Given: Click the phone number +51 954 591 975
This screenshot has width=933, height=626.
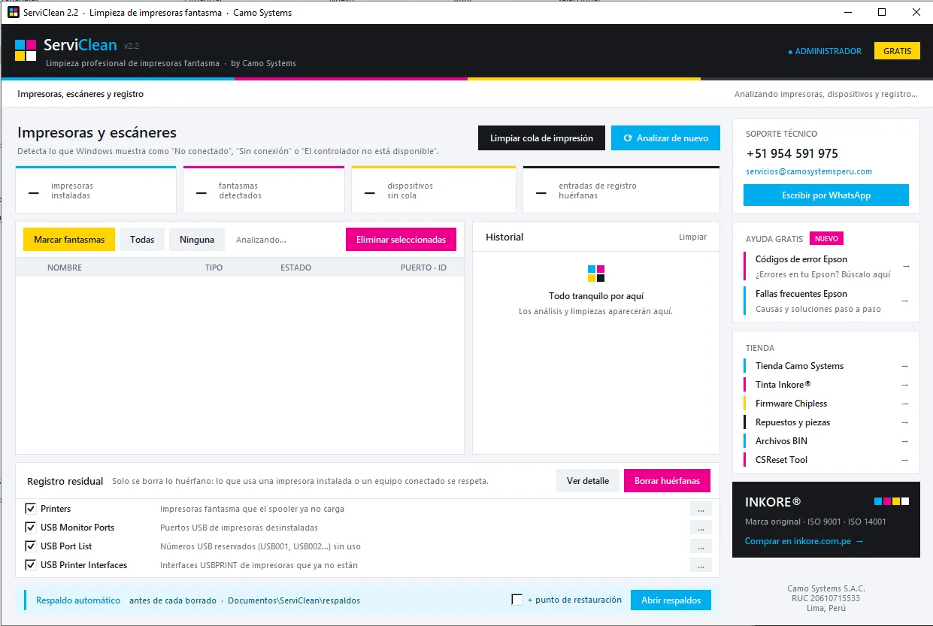Looking at the screenshot, I should pyautogui.click(x=792, y=153).
